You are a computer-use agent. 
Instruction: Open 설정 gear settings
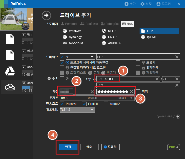142,4
